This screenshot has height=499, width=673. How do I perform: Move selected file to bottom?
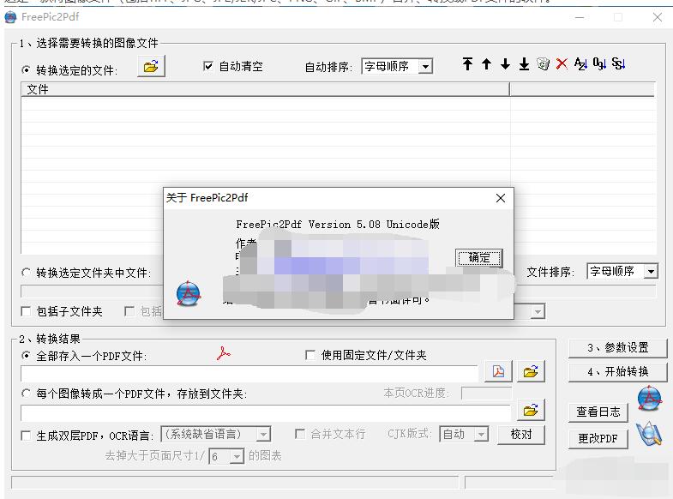pos(524,64)
